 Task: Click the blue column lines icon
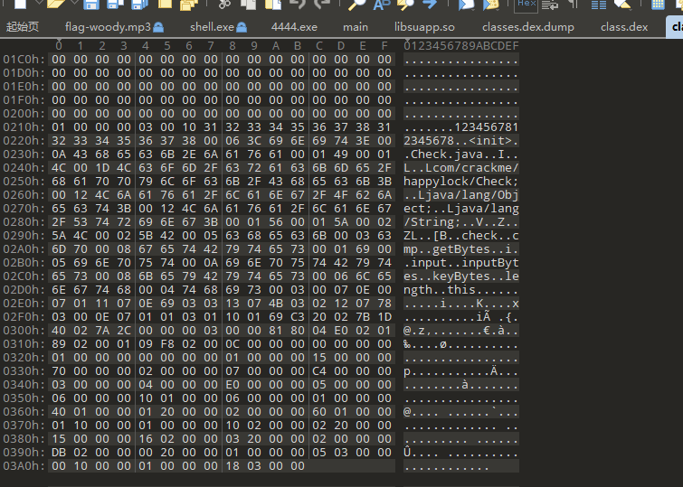(599, 5)
